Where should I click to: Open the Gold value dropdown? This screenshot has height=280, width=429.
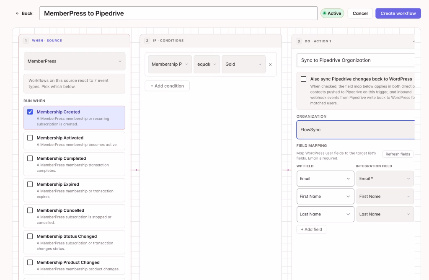coord(243,64)
